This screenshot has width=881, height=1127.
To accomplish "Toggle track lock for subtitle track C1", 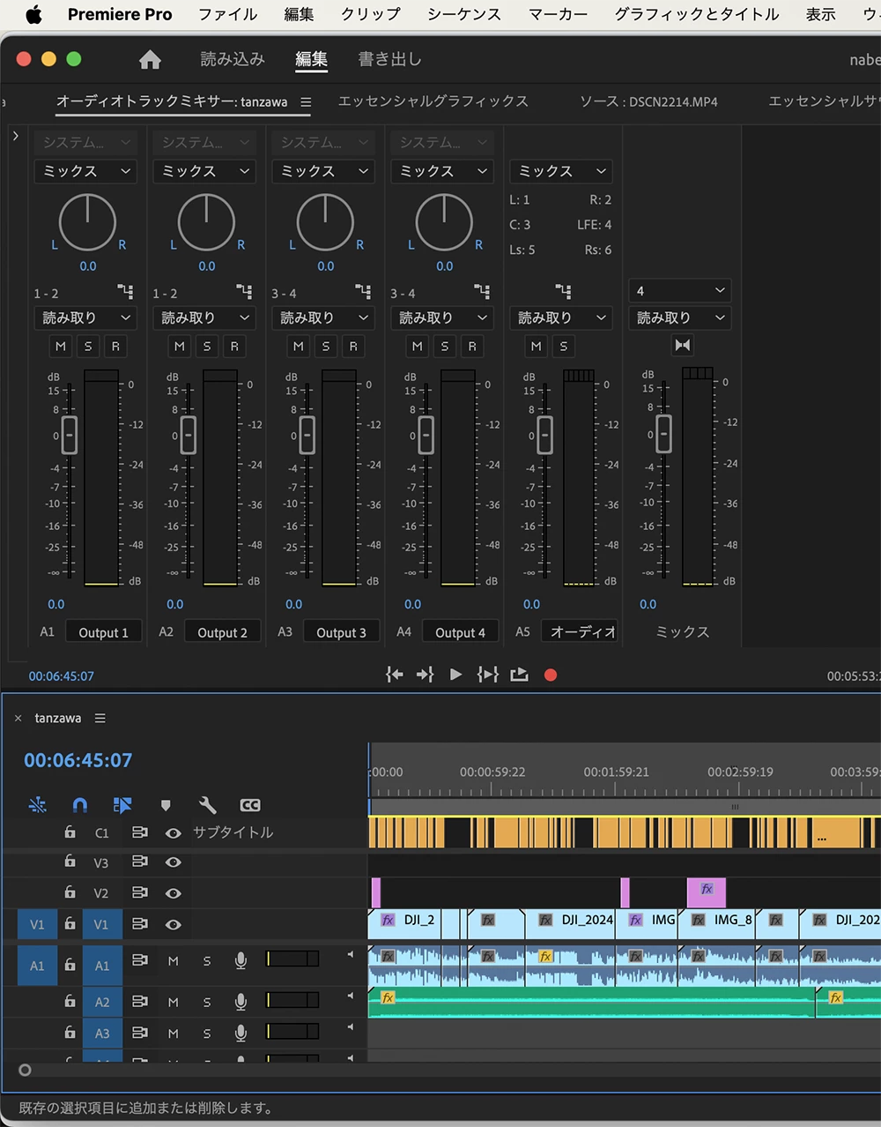I will (70, 832).
